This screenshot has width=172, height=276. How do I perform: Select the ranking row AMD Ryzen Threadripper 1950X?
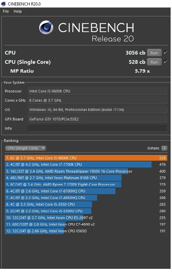tap(86, 171)
